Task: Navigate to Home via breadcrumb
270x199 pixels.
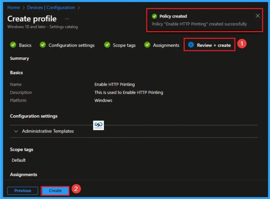Action: coord(13,7)
